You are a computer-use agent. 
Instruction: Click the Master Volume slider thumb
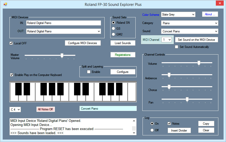[62, 55]
